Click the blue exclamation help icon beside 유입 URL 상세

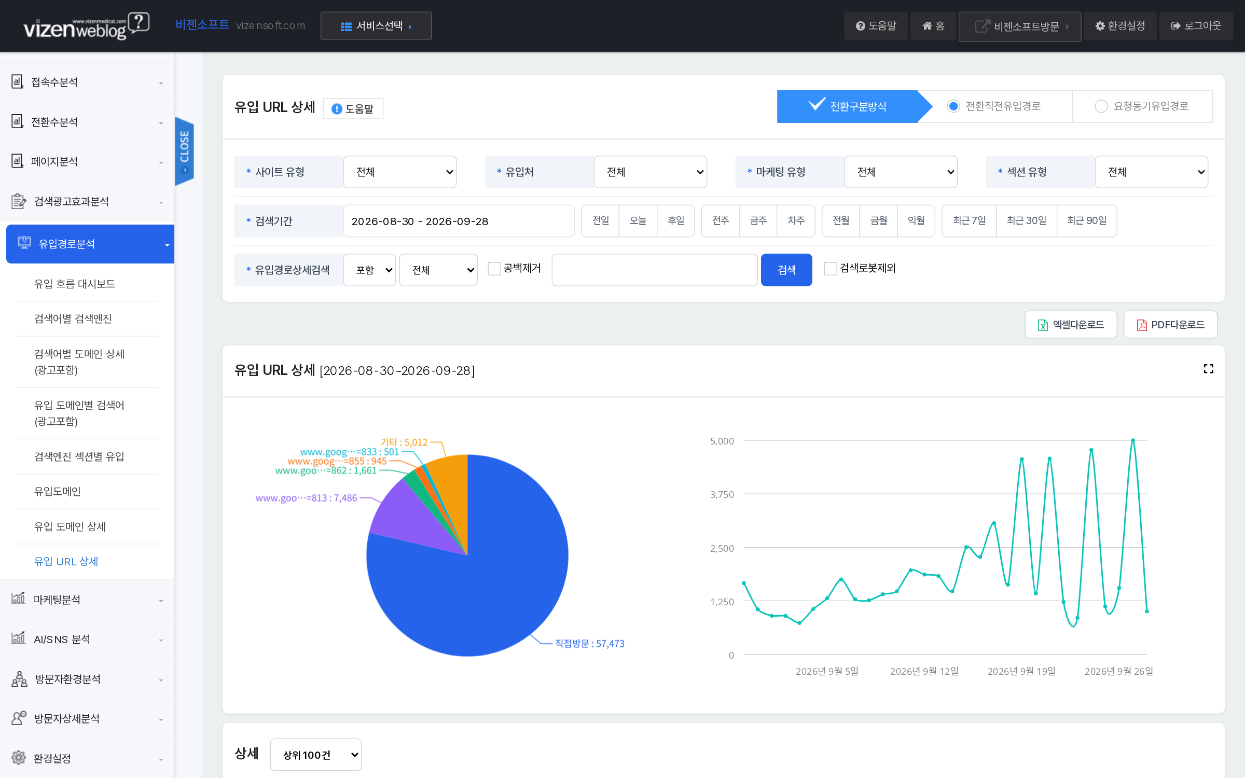pos(337,109)
